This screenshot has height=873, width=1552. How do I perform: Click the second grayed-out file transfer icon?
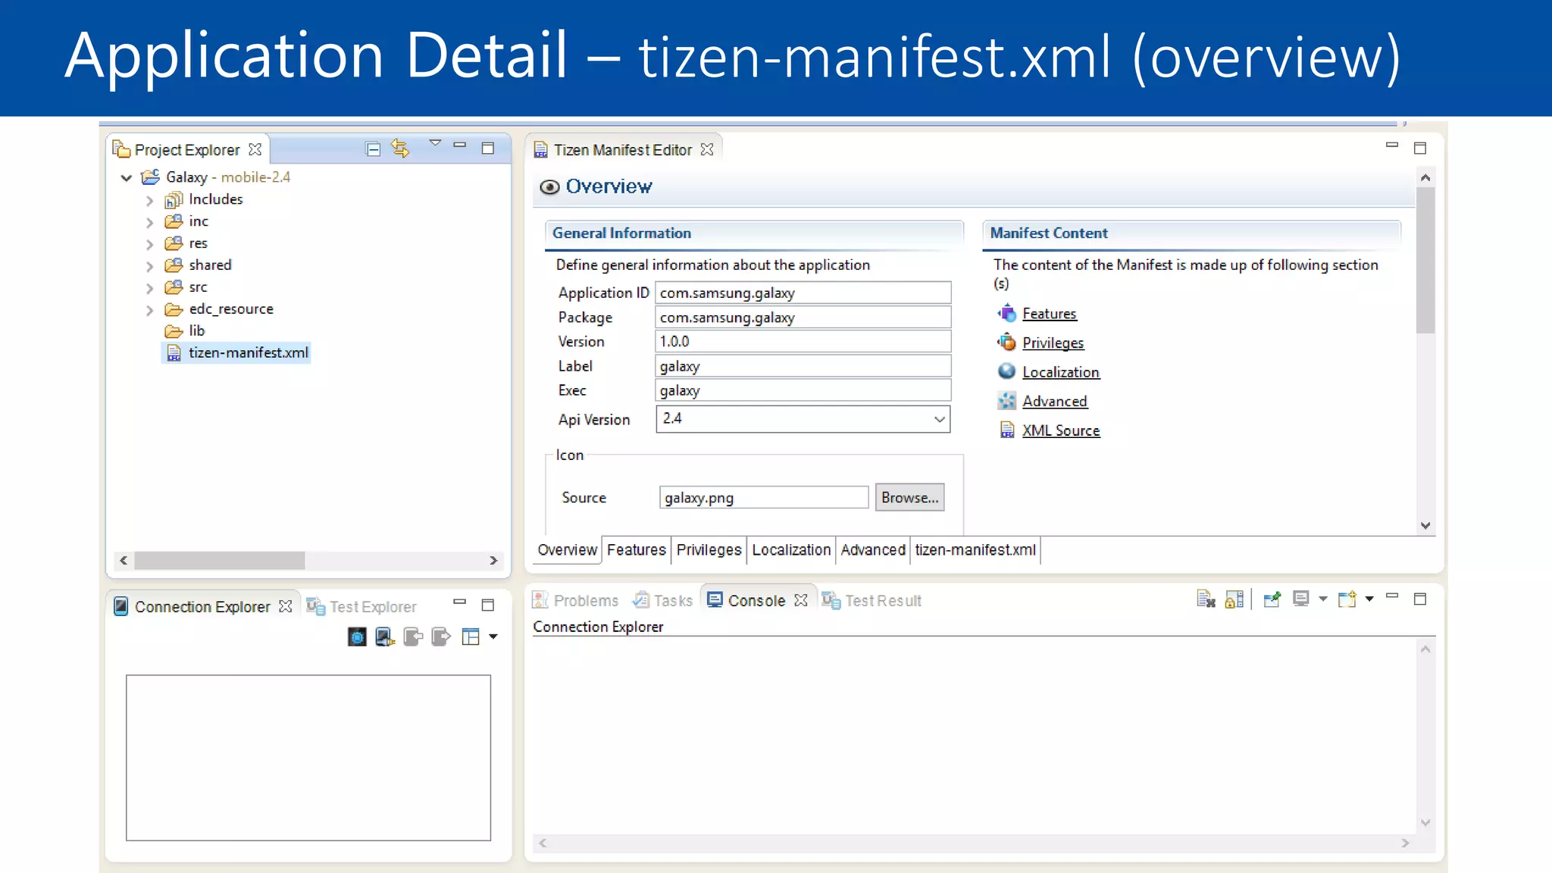[441, 637]
